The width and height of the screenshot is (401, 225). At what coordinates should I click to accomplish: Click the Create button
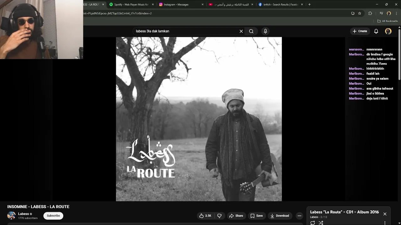pos(360,31)
